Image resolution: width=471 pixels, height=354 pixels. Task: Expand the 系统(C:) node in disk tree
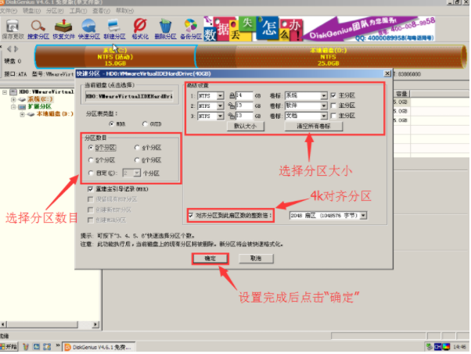point(23,100)
